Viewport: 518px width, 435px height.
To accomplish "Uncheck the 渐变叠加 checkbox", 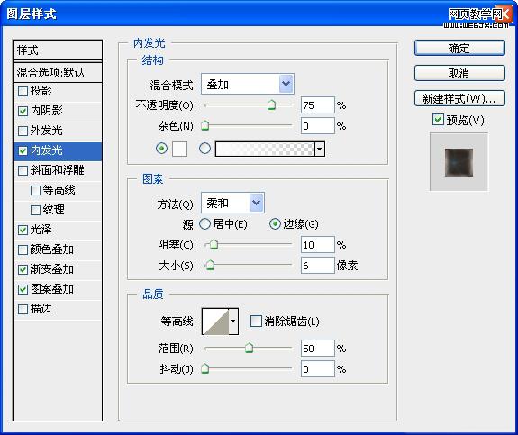I will pos(23,269).
